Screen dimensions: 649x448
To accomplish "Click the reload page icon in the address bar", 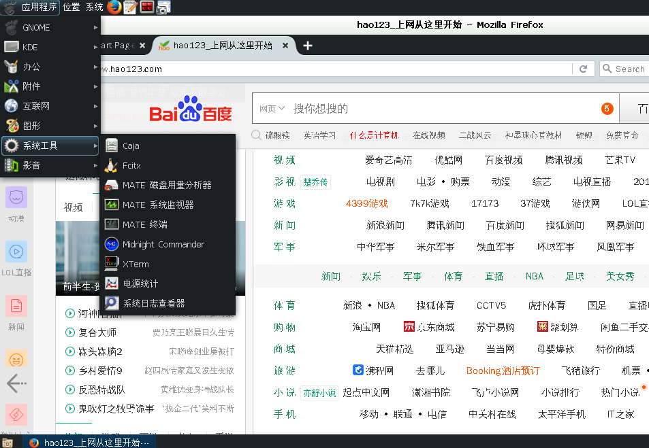I will pyautogui.click(x=583, y=69).
